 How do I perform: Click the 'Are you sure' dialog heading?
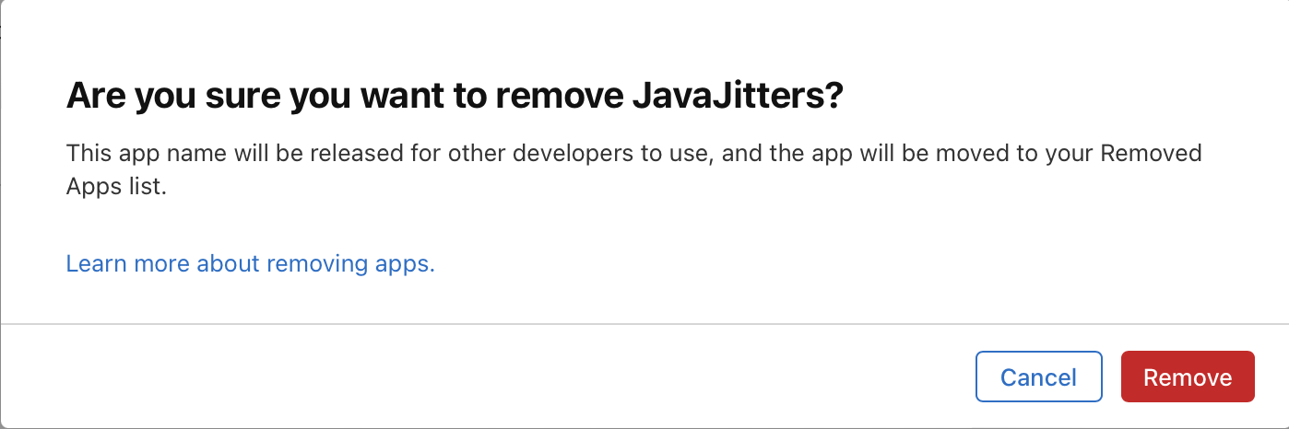tap(455, 96)
